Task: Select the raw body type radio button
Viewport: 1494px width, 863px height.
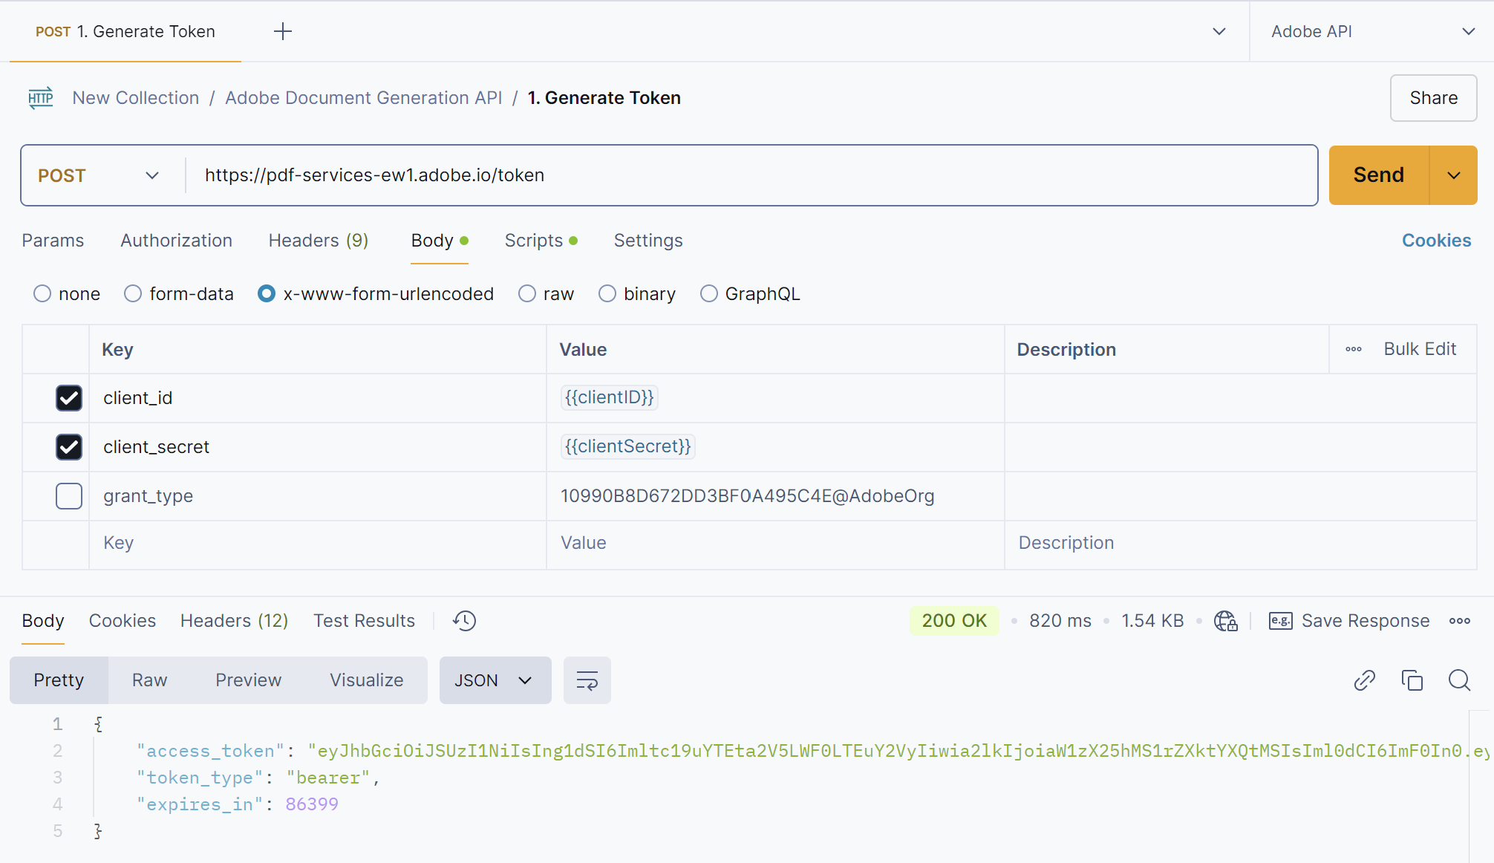Action: pyautogui.click(x=526, y=293)
